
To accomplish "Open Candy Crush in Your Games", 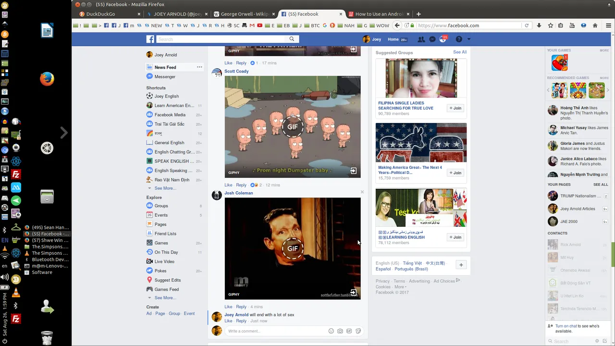I will [559, 62].
